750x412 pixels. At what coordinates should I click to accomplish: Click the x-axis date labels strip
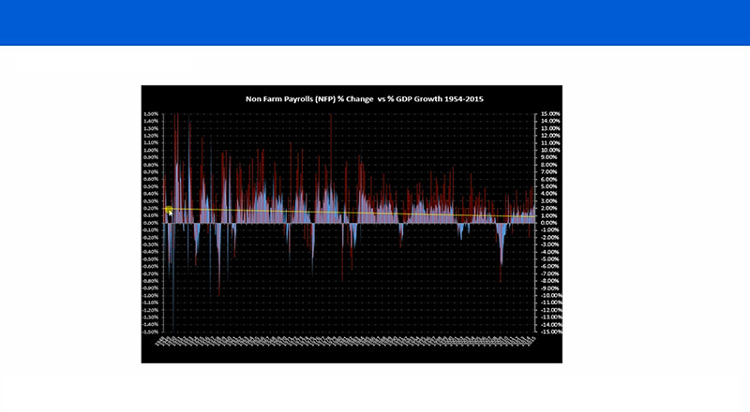[345, 342]
